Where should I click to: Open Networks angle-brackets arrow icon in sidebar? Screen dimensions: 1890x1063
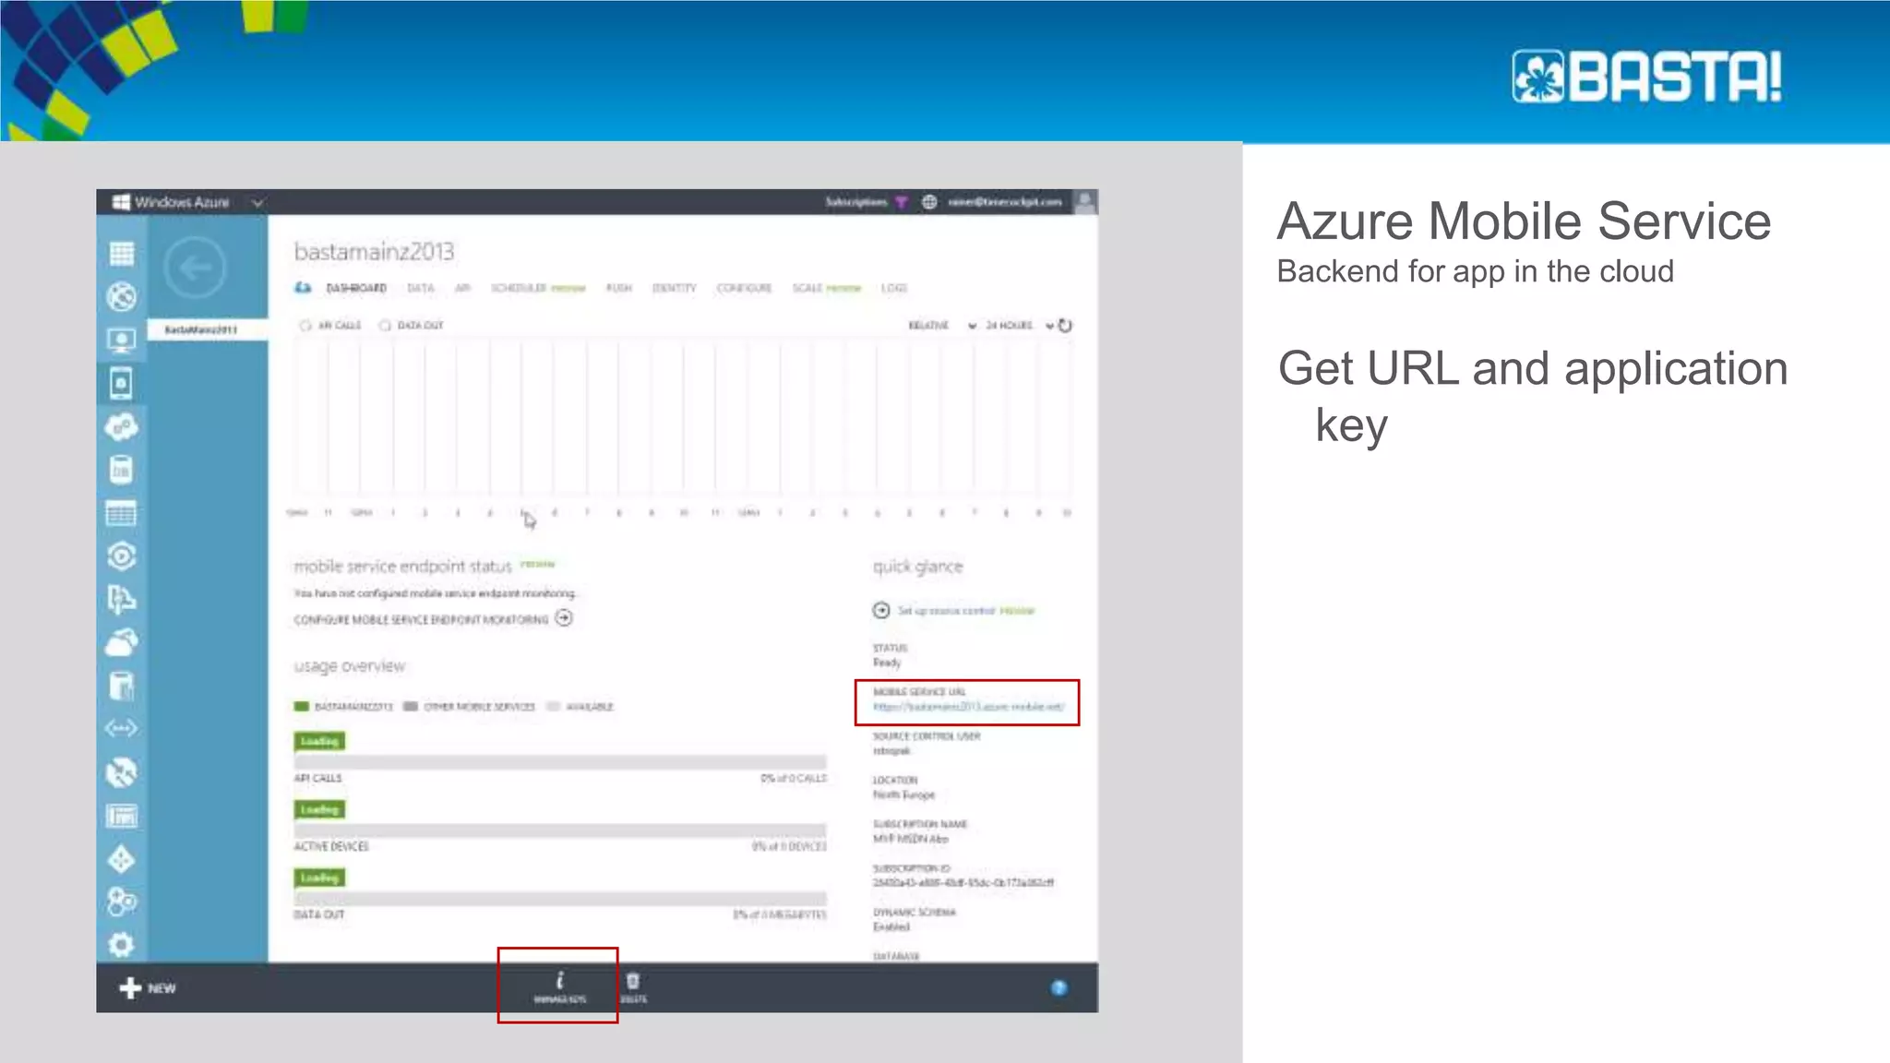click(x=121, y=729)
